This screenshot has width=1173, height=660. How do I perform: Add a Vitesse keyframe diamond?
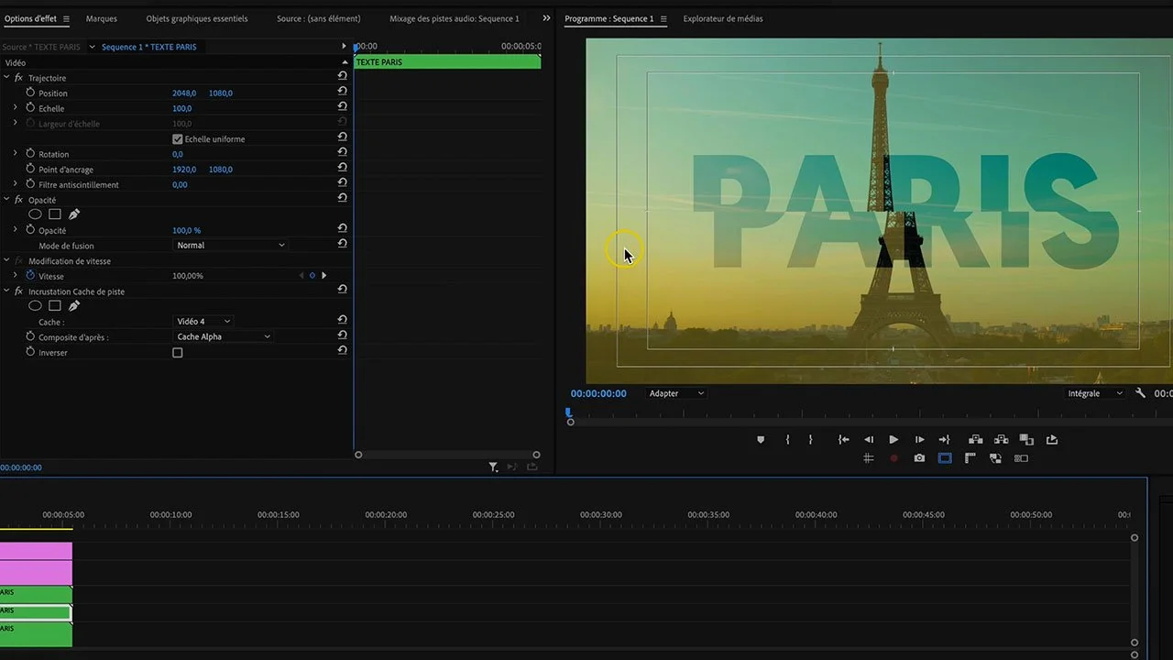312,275
